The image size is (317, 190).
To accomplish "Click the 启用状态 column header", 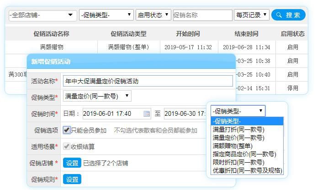I will (x=293, y=34).
